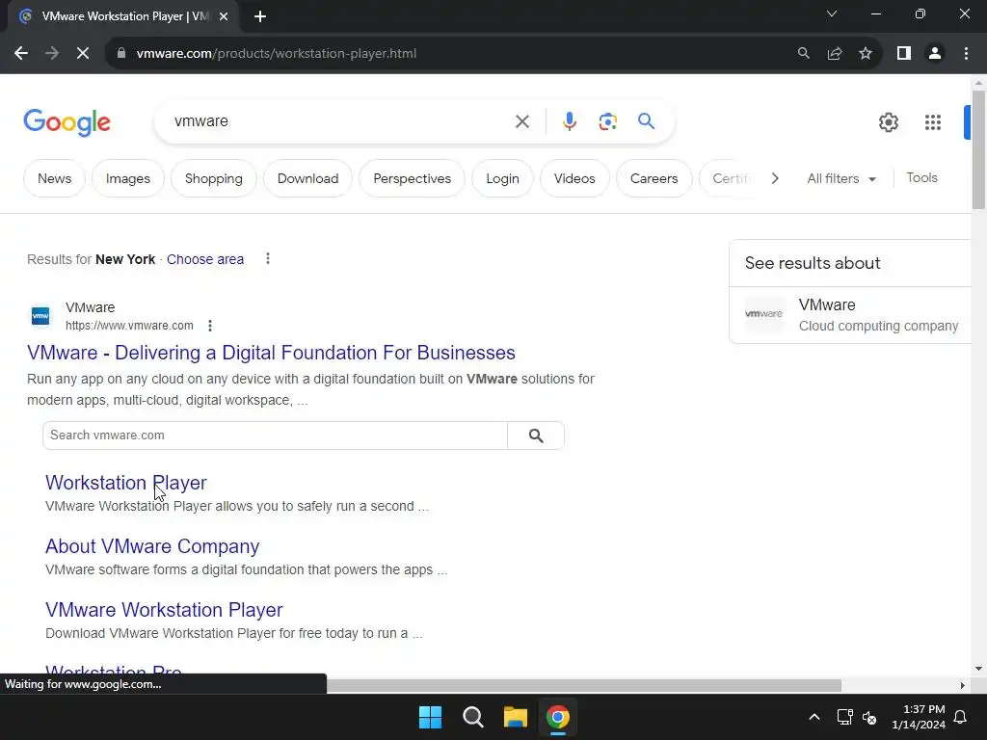Submit the vmware.com site search

coord(536,436)
